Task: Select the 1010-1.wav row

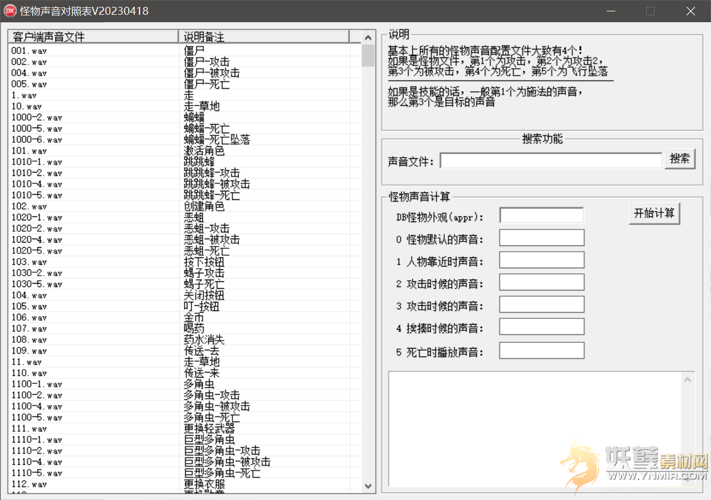Action: click(x=185, y=162)
